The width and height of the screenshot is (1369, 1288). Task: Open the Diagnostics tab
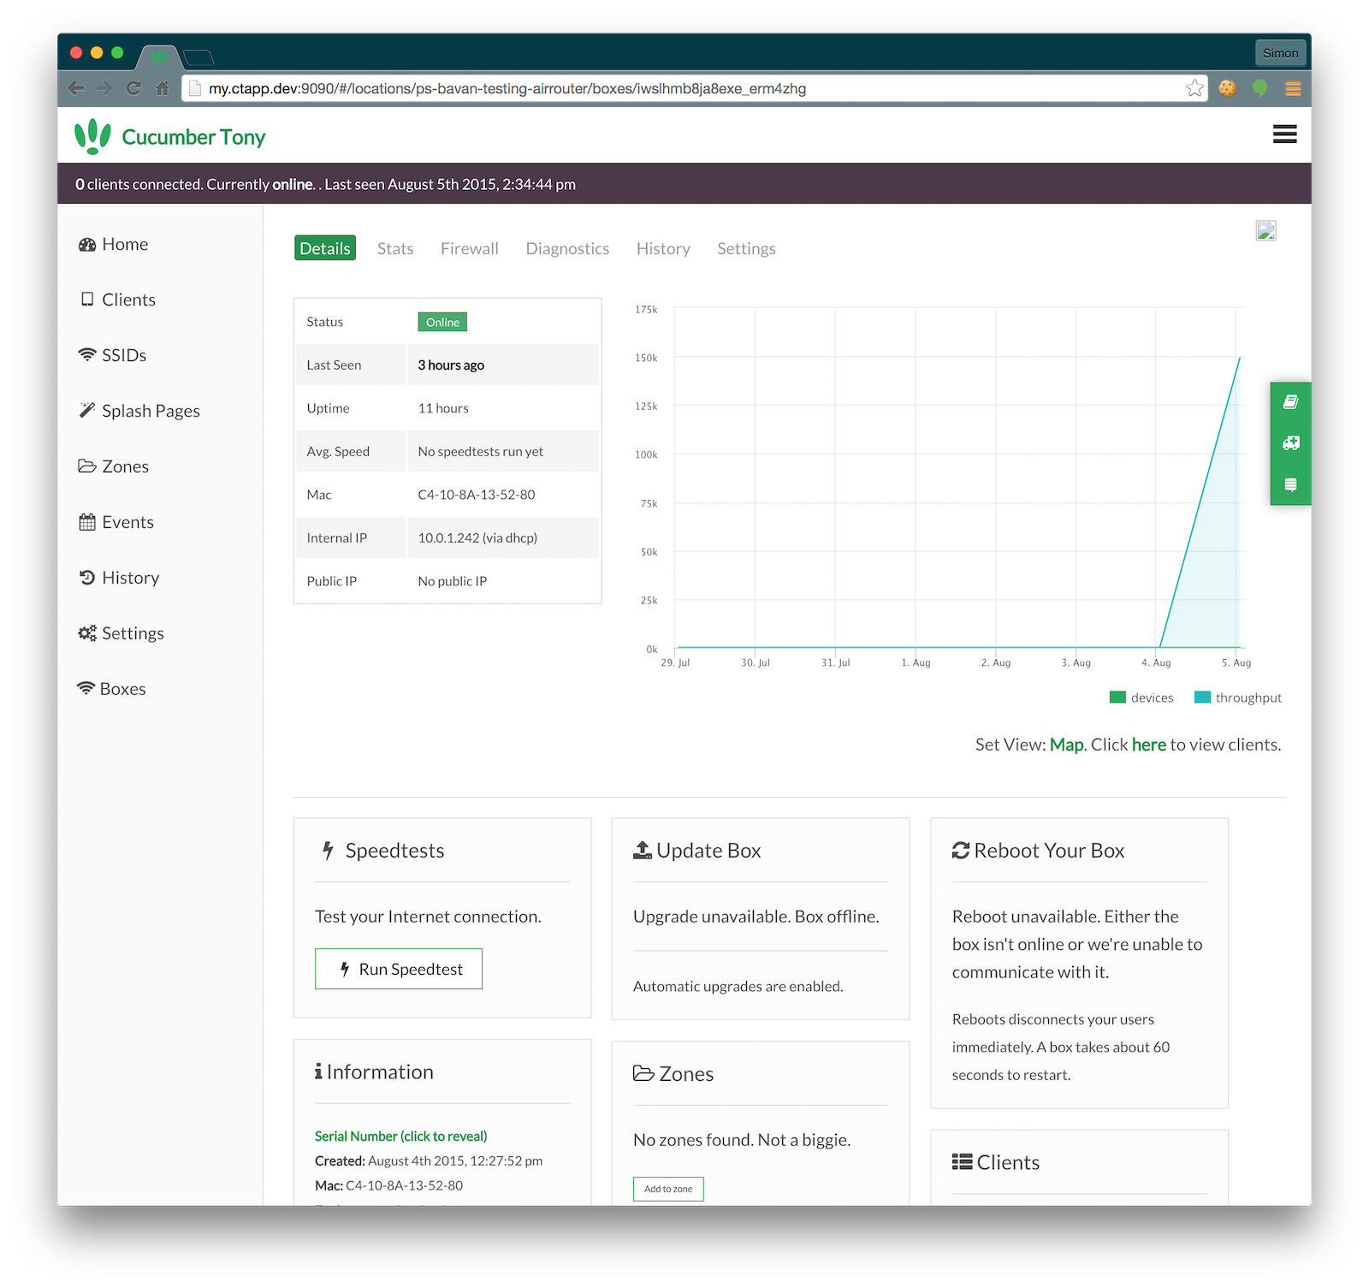567,248
